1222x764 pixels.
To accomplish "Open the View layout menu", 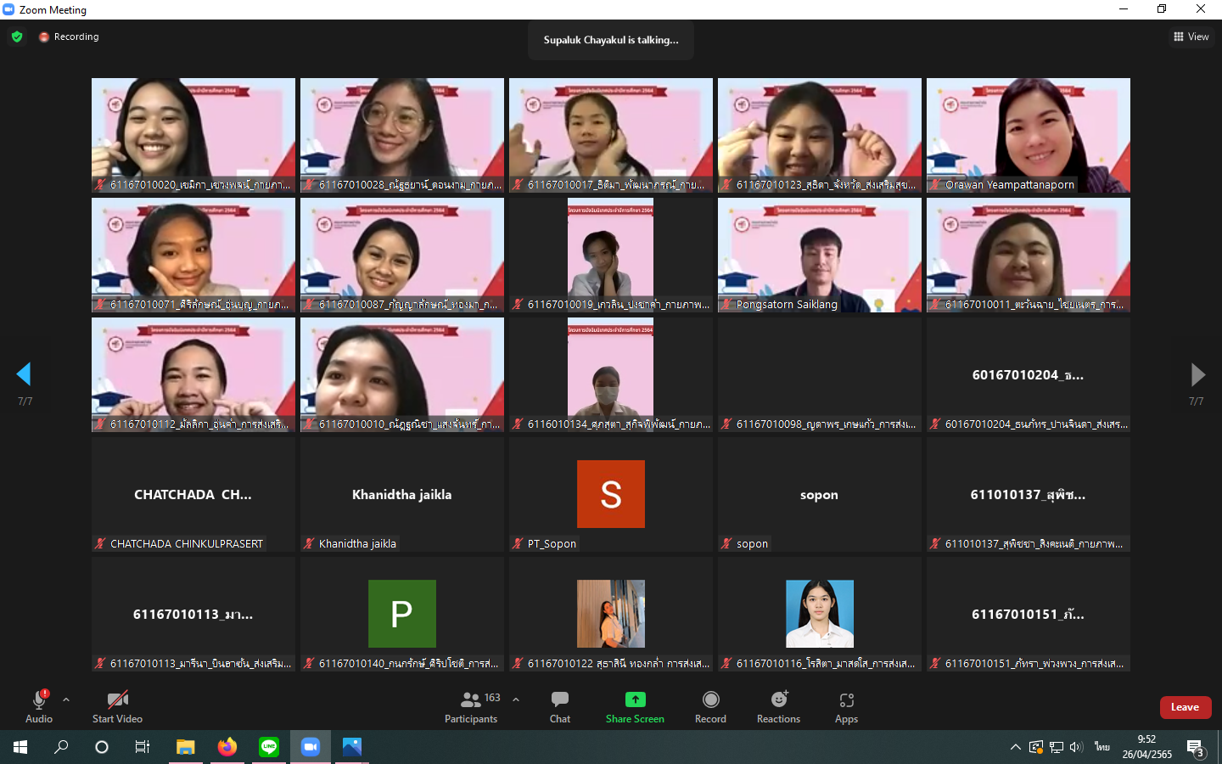I will [1191, 37].
